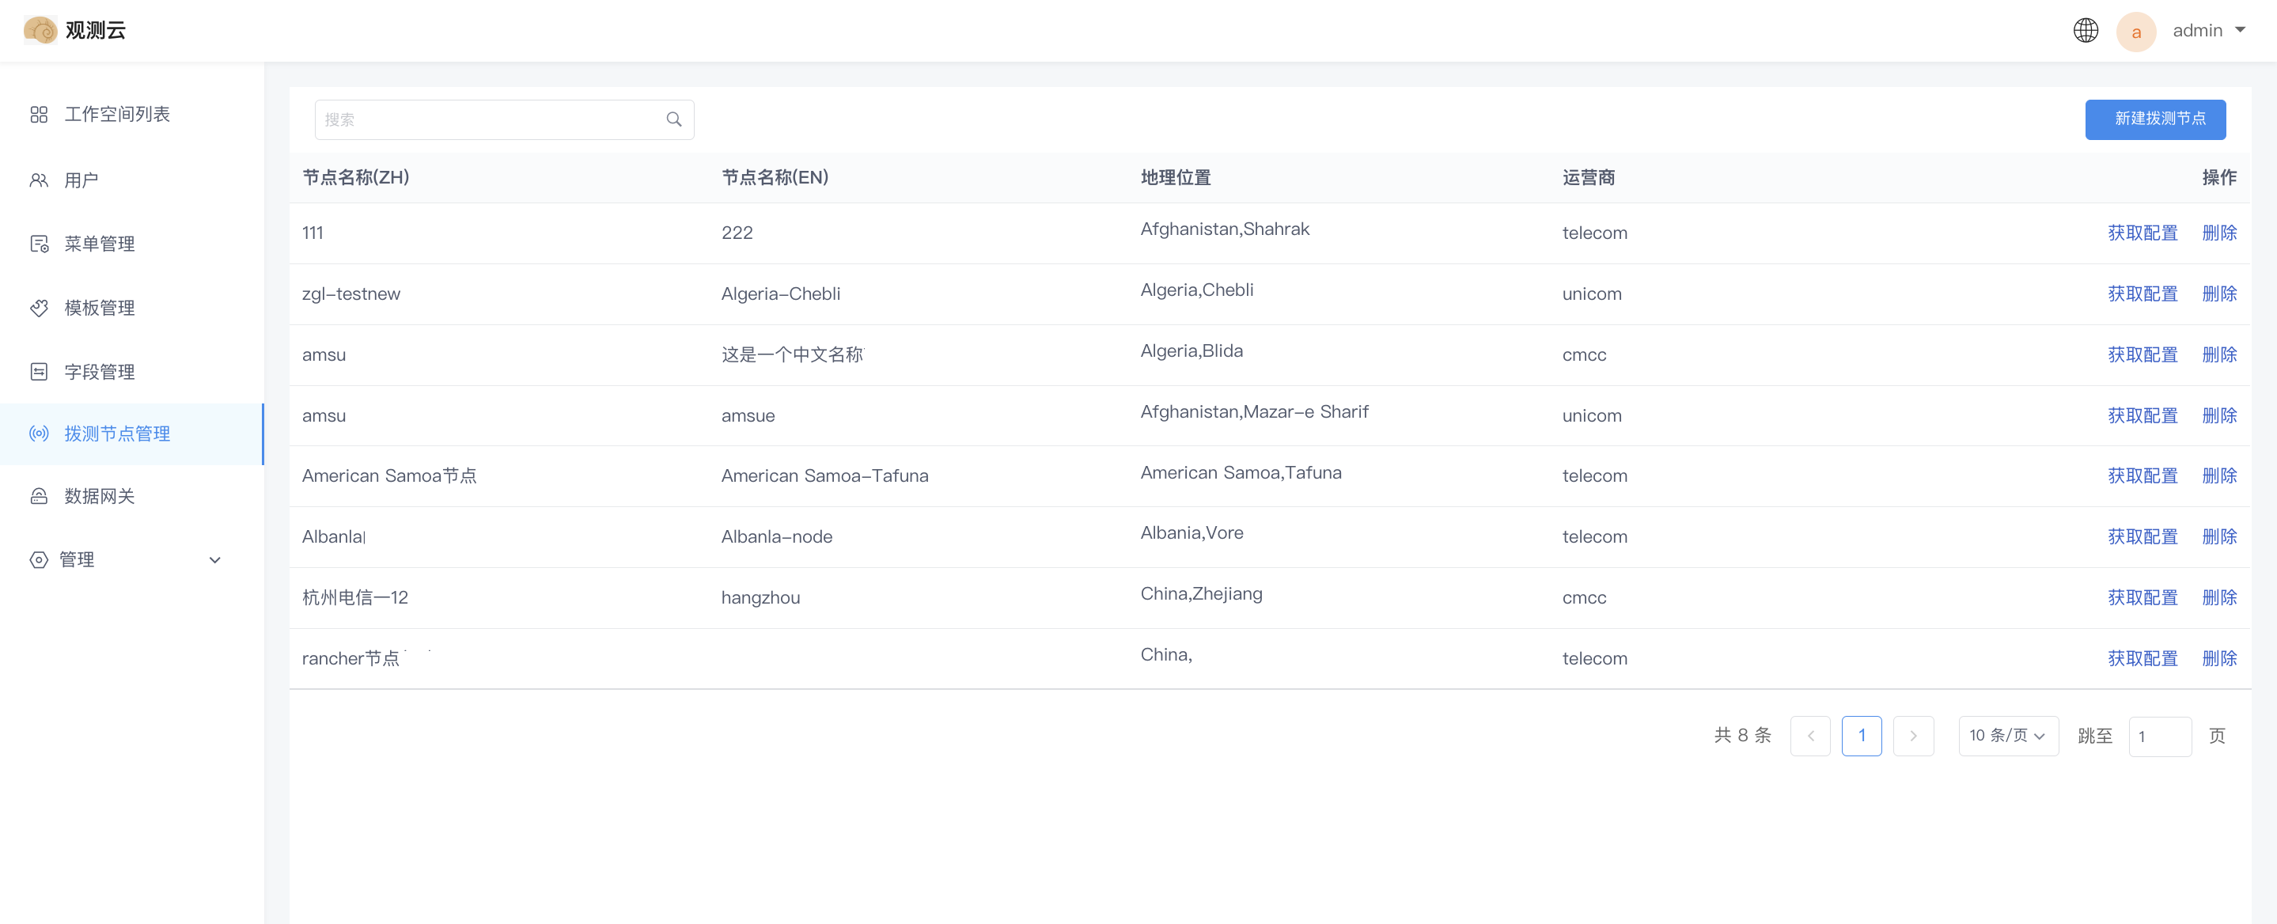Click 删除 for hangzhou row
The height and width of the screenshot is (924, 2277).
(2218, 598)
